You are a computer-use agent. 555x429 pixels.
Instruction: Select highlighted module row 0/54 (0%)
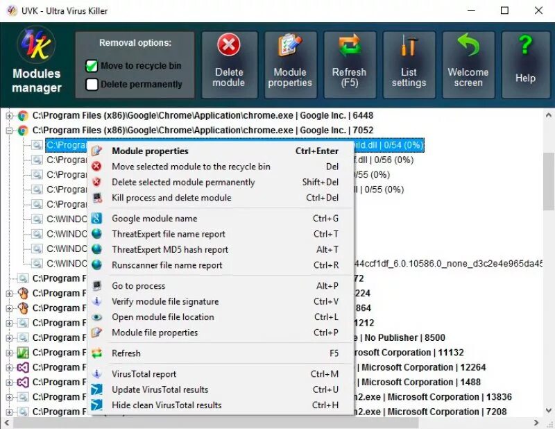pyautogui.click(x=234, y=145)
